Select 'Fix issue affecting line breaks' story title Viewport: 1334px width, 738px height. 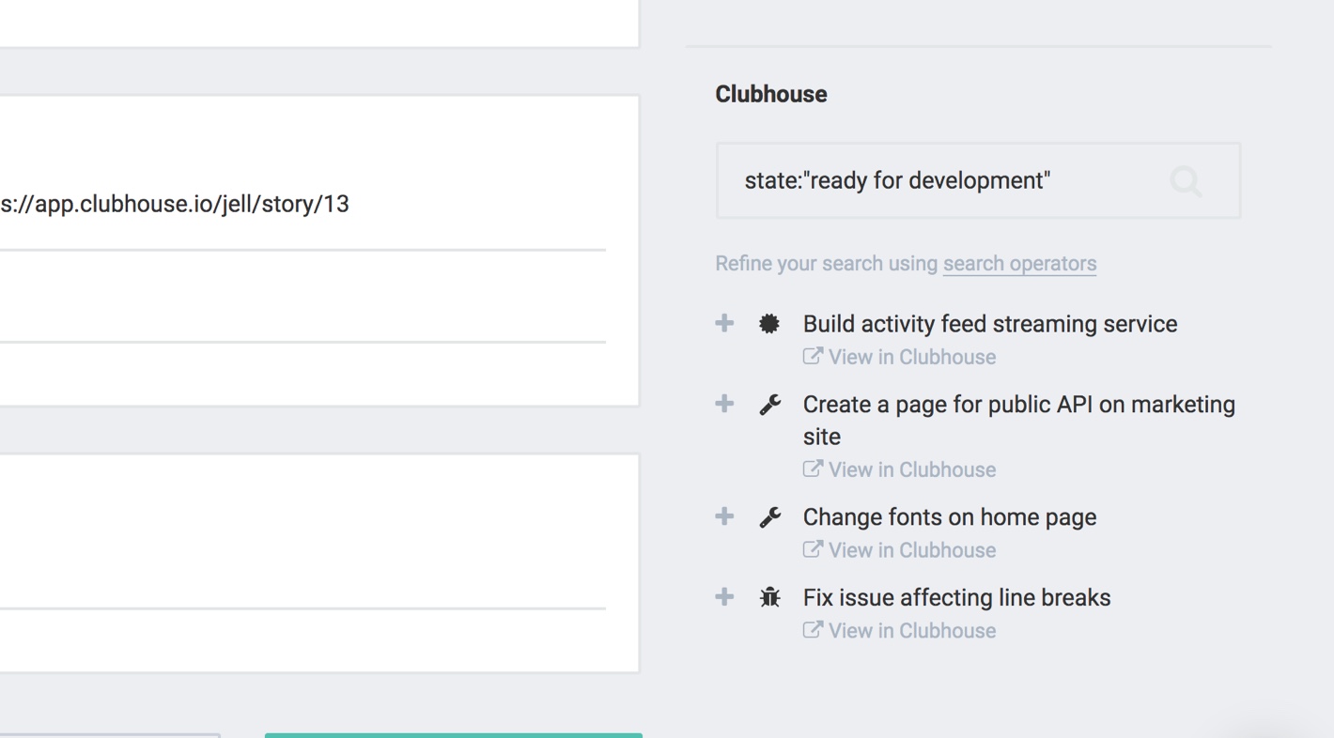956,598
